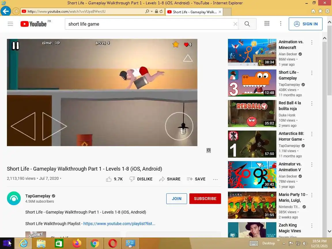Open a new blank tab
The height and width of the screenshot is (249, 332).
click(x=227, y=12)
